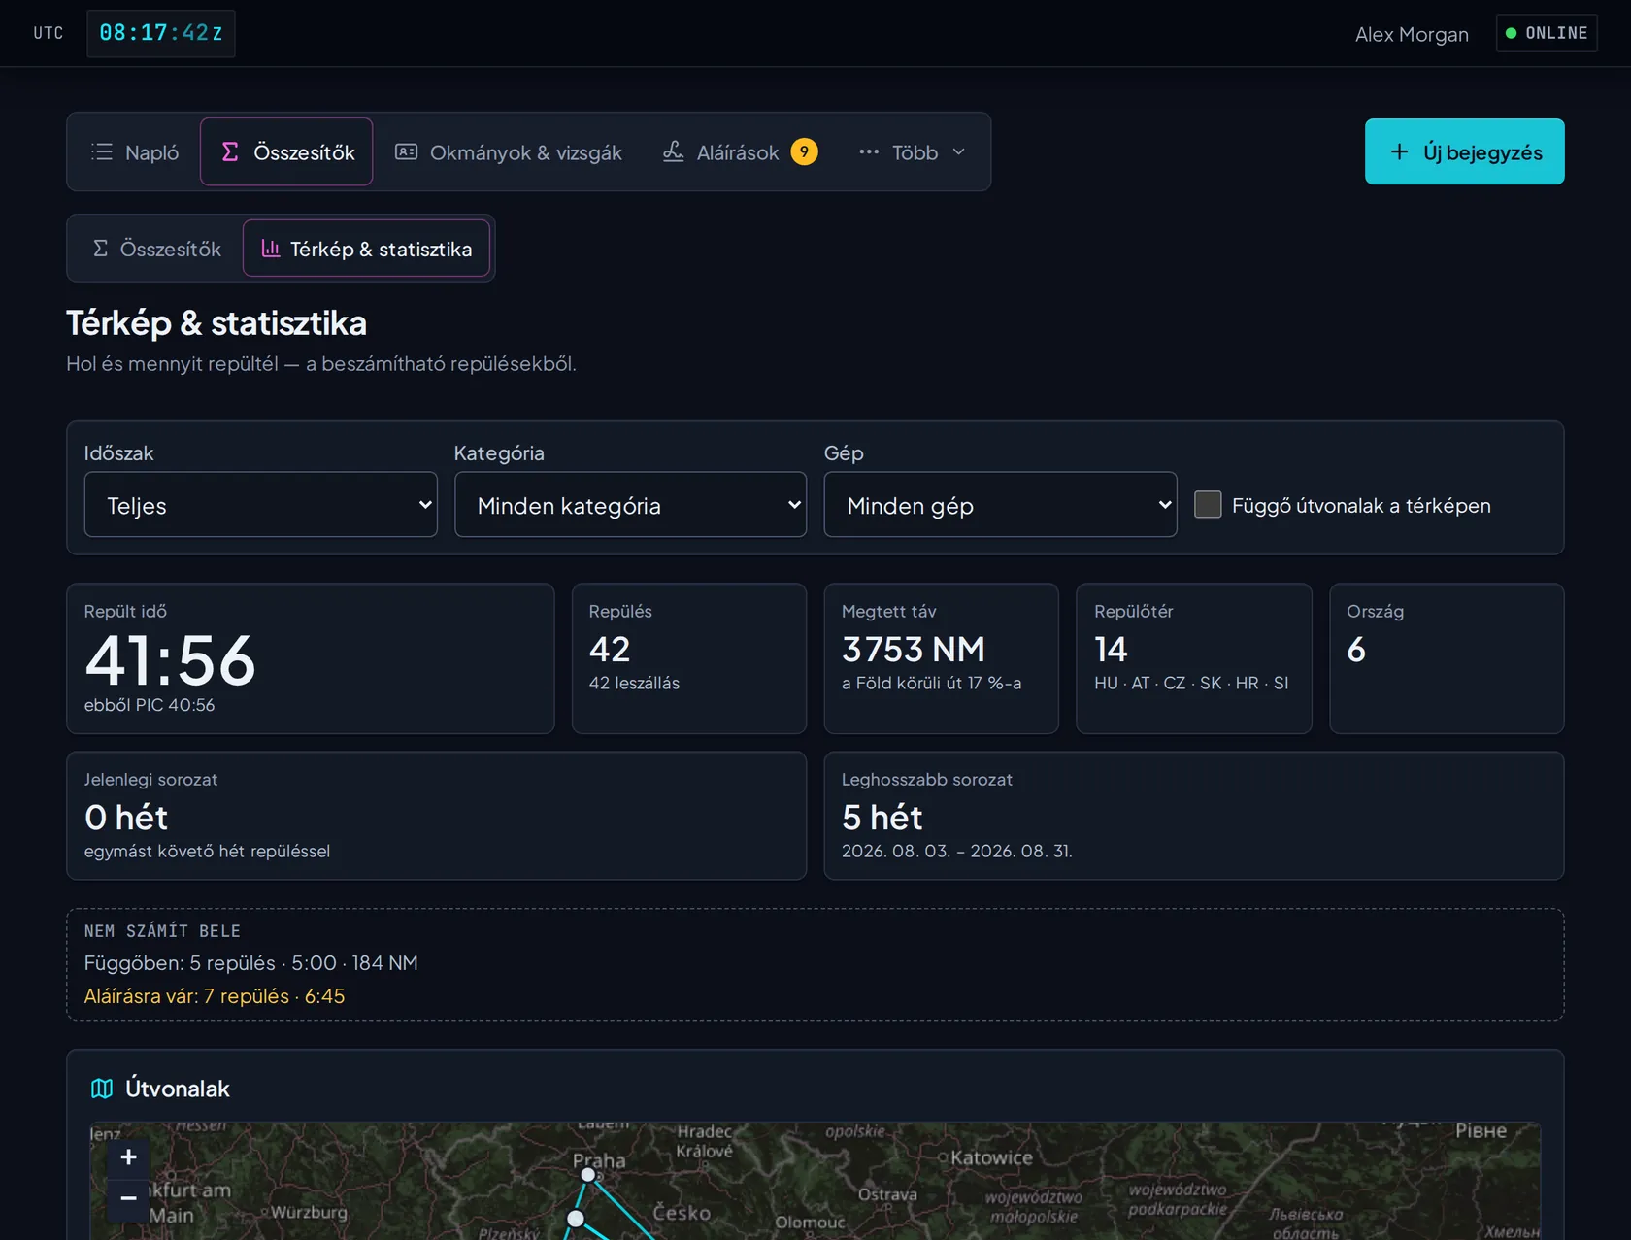Screen dimensions: 1631x1240
Task: Click the Praha marker on the map
Action: tap(587, 1175)
